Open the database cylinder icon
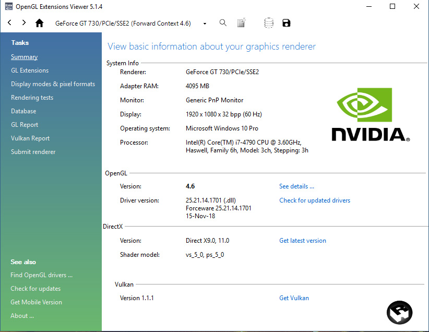 [x=269, y=23]
